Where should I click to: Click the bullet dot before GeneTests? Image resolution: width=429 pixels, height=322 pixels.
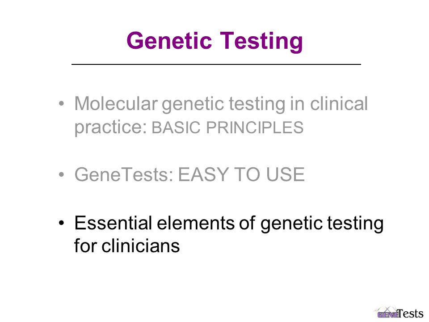[x=61, y=174]
